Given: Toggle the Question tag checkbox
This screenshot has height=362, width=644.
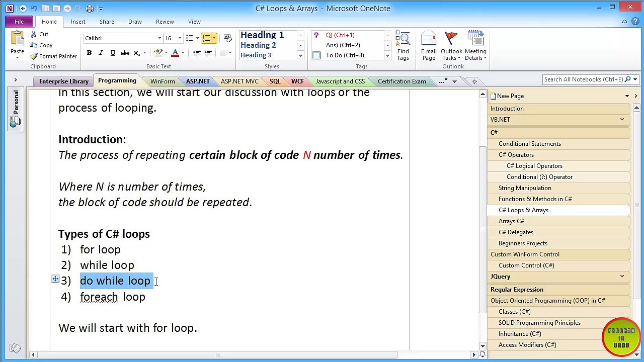Looking at the screenshot, I should [316, 35].
